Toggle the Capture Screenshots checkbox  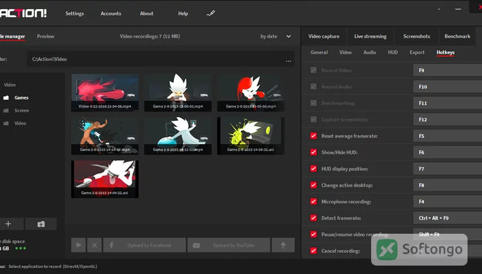[x=313, y=120]
